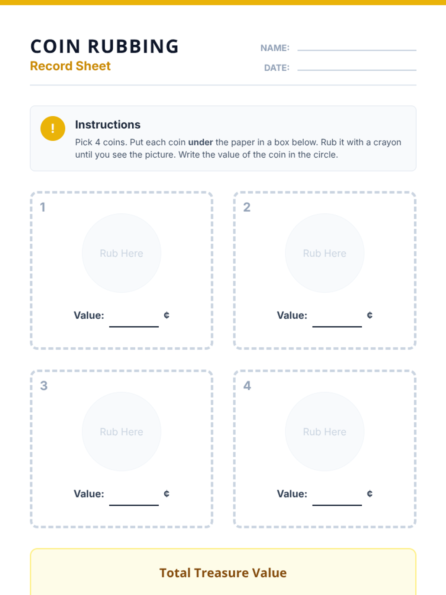Click the cent symbol in box 2
The height and width of the screenshot is (595, 446).
pyautogui.click(x=369, y=315)
